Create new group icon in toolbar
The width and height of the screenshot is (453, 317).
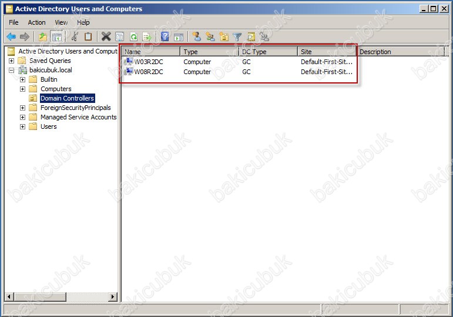tap(210, 36)
